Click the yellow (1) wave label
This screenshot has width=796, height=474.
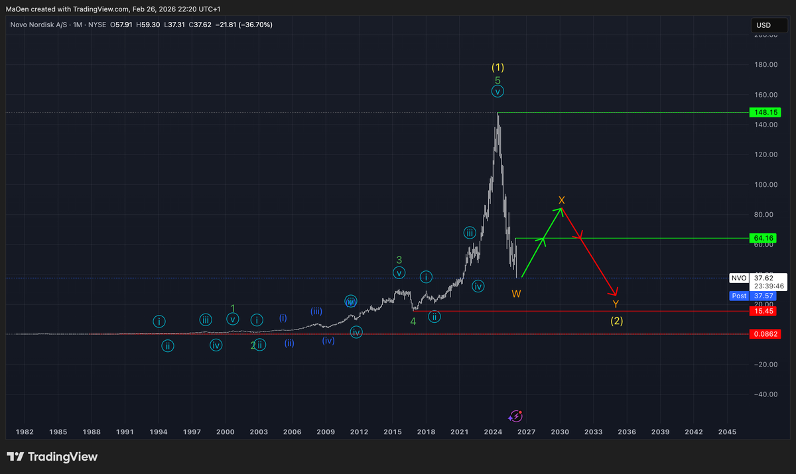click(x=497, y=67)
